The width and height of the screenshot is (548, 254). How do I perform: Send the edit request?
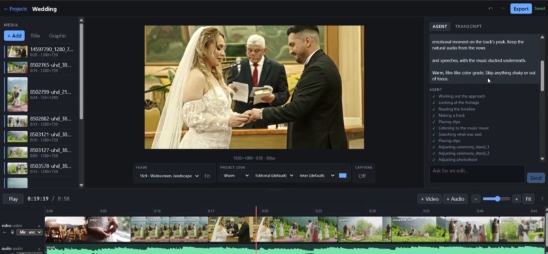(x=536, y=178)
